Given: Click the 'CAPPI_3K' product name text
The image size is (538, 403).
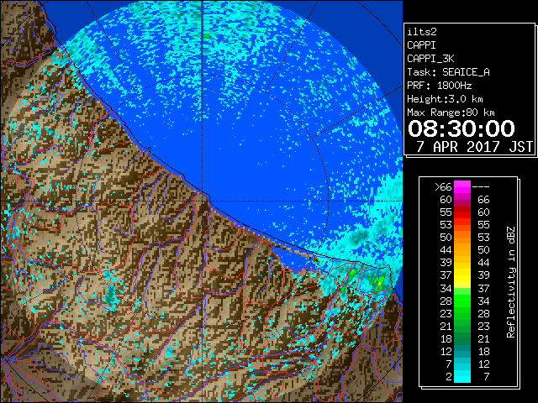Looking at the screenshot, I should pyautogui.click(x=430, y=59).
